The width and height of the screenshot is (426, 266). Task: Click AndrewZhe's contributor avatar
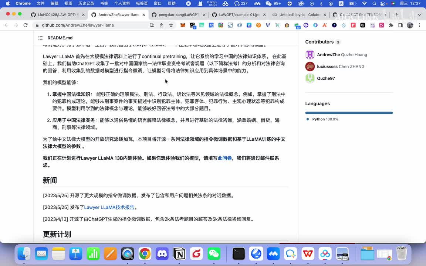pos(310,55)
